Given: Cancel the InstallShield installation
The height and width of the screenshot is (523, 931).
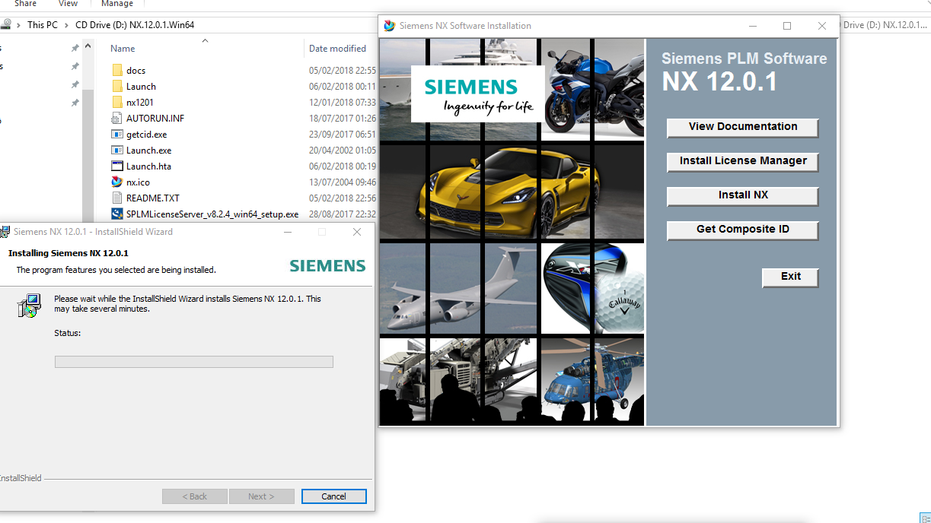Looking at the screenshot, I should pos(333,496).
